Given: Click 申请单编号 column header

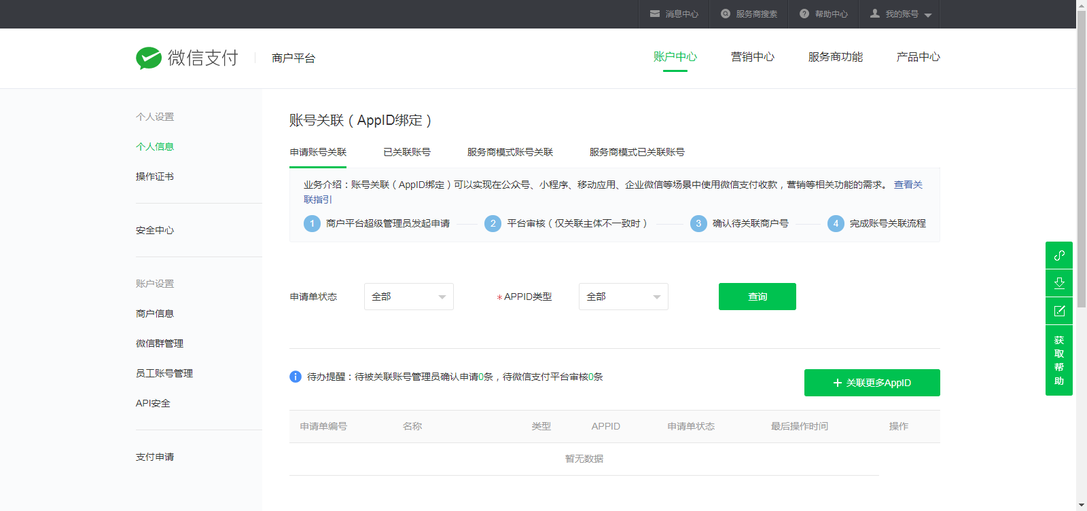Looking at the screenshot, I should click(x=323, y=426).
